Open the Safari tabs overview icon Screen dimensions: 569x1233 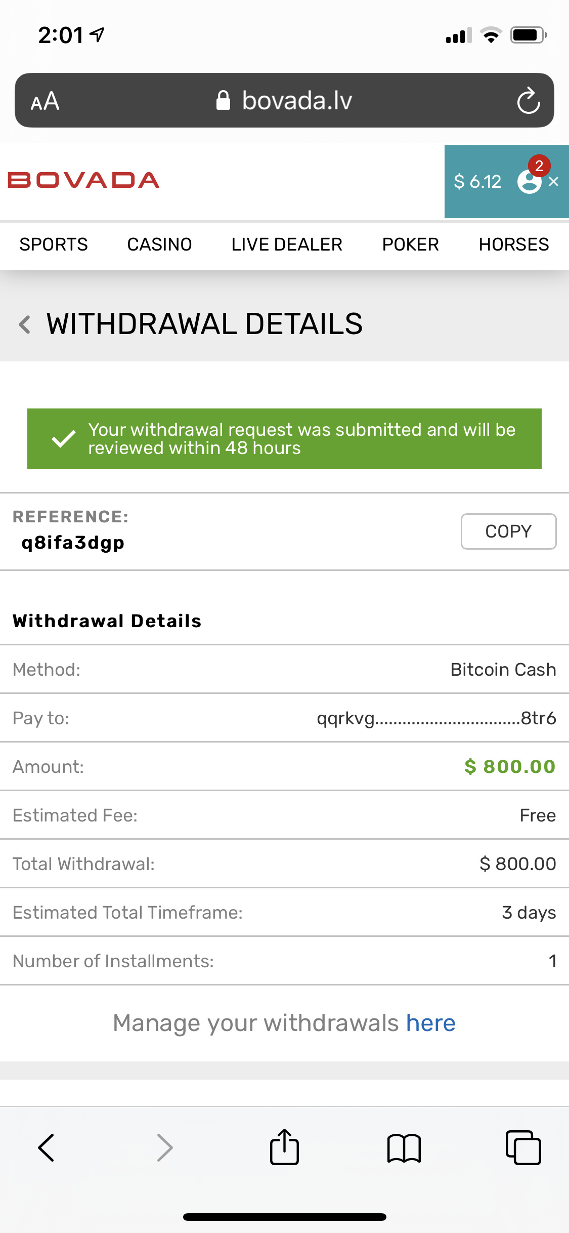[x=523, y=1147]
